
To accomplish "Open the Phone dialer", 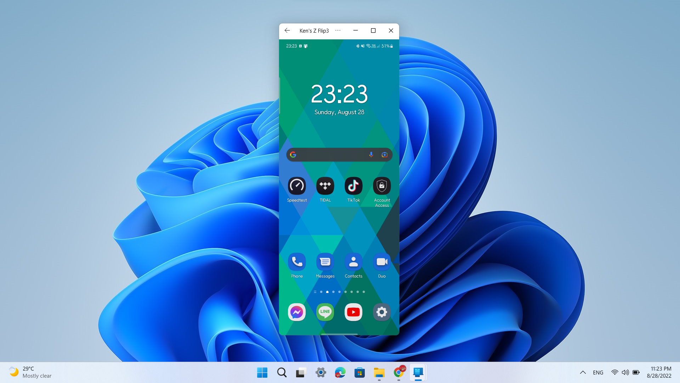I will click(297, 261).
